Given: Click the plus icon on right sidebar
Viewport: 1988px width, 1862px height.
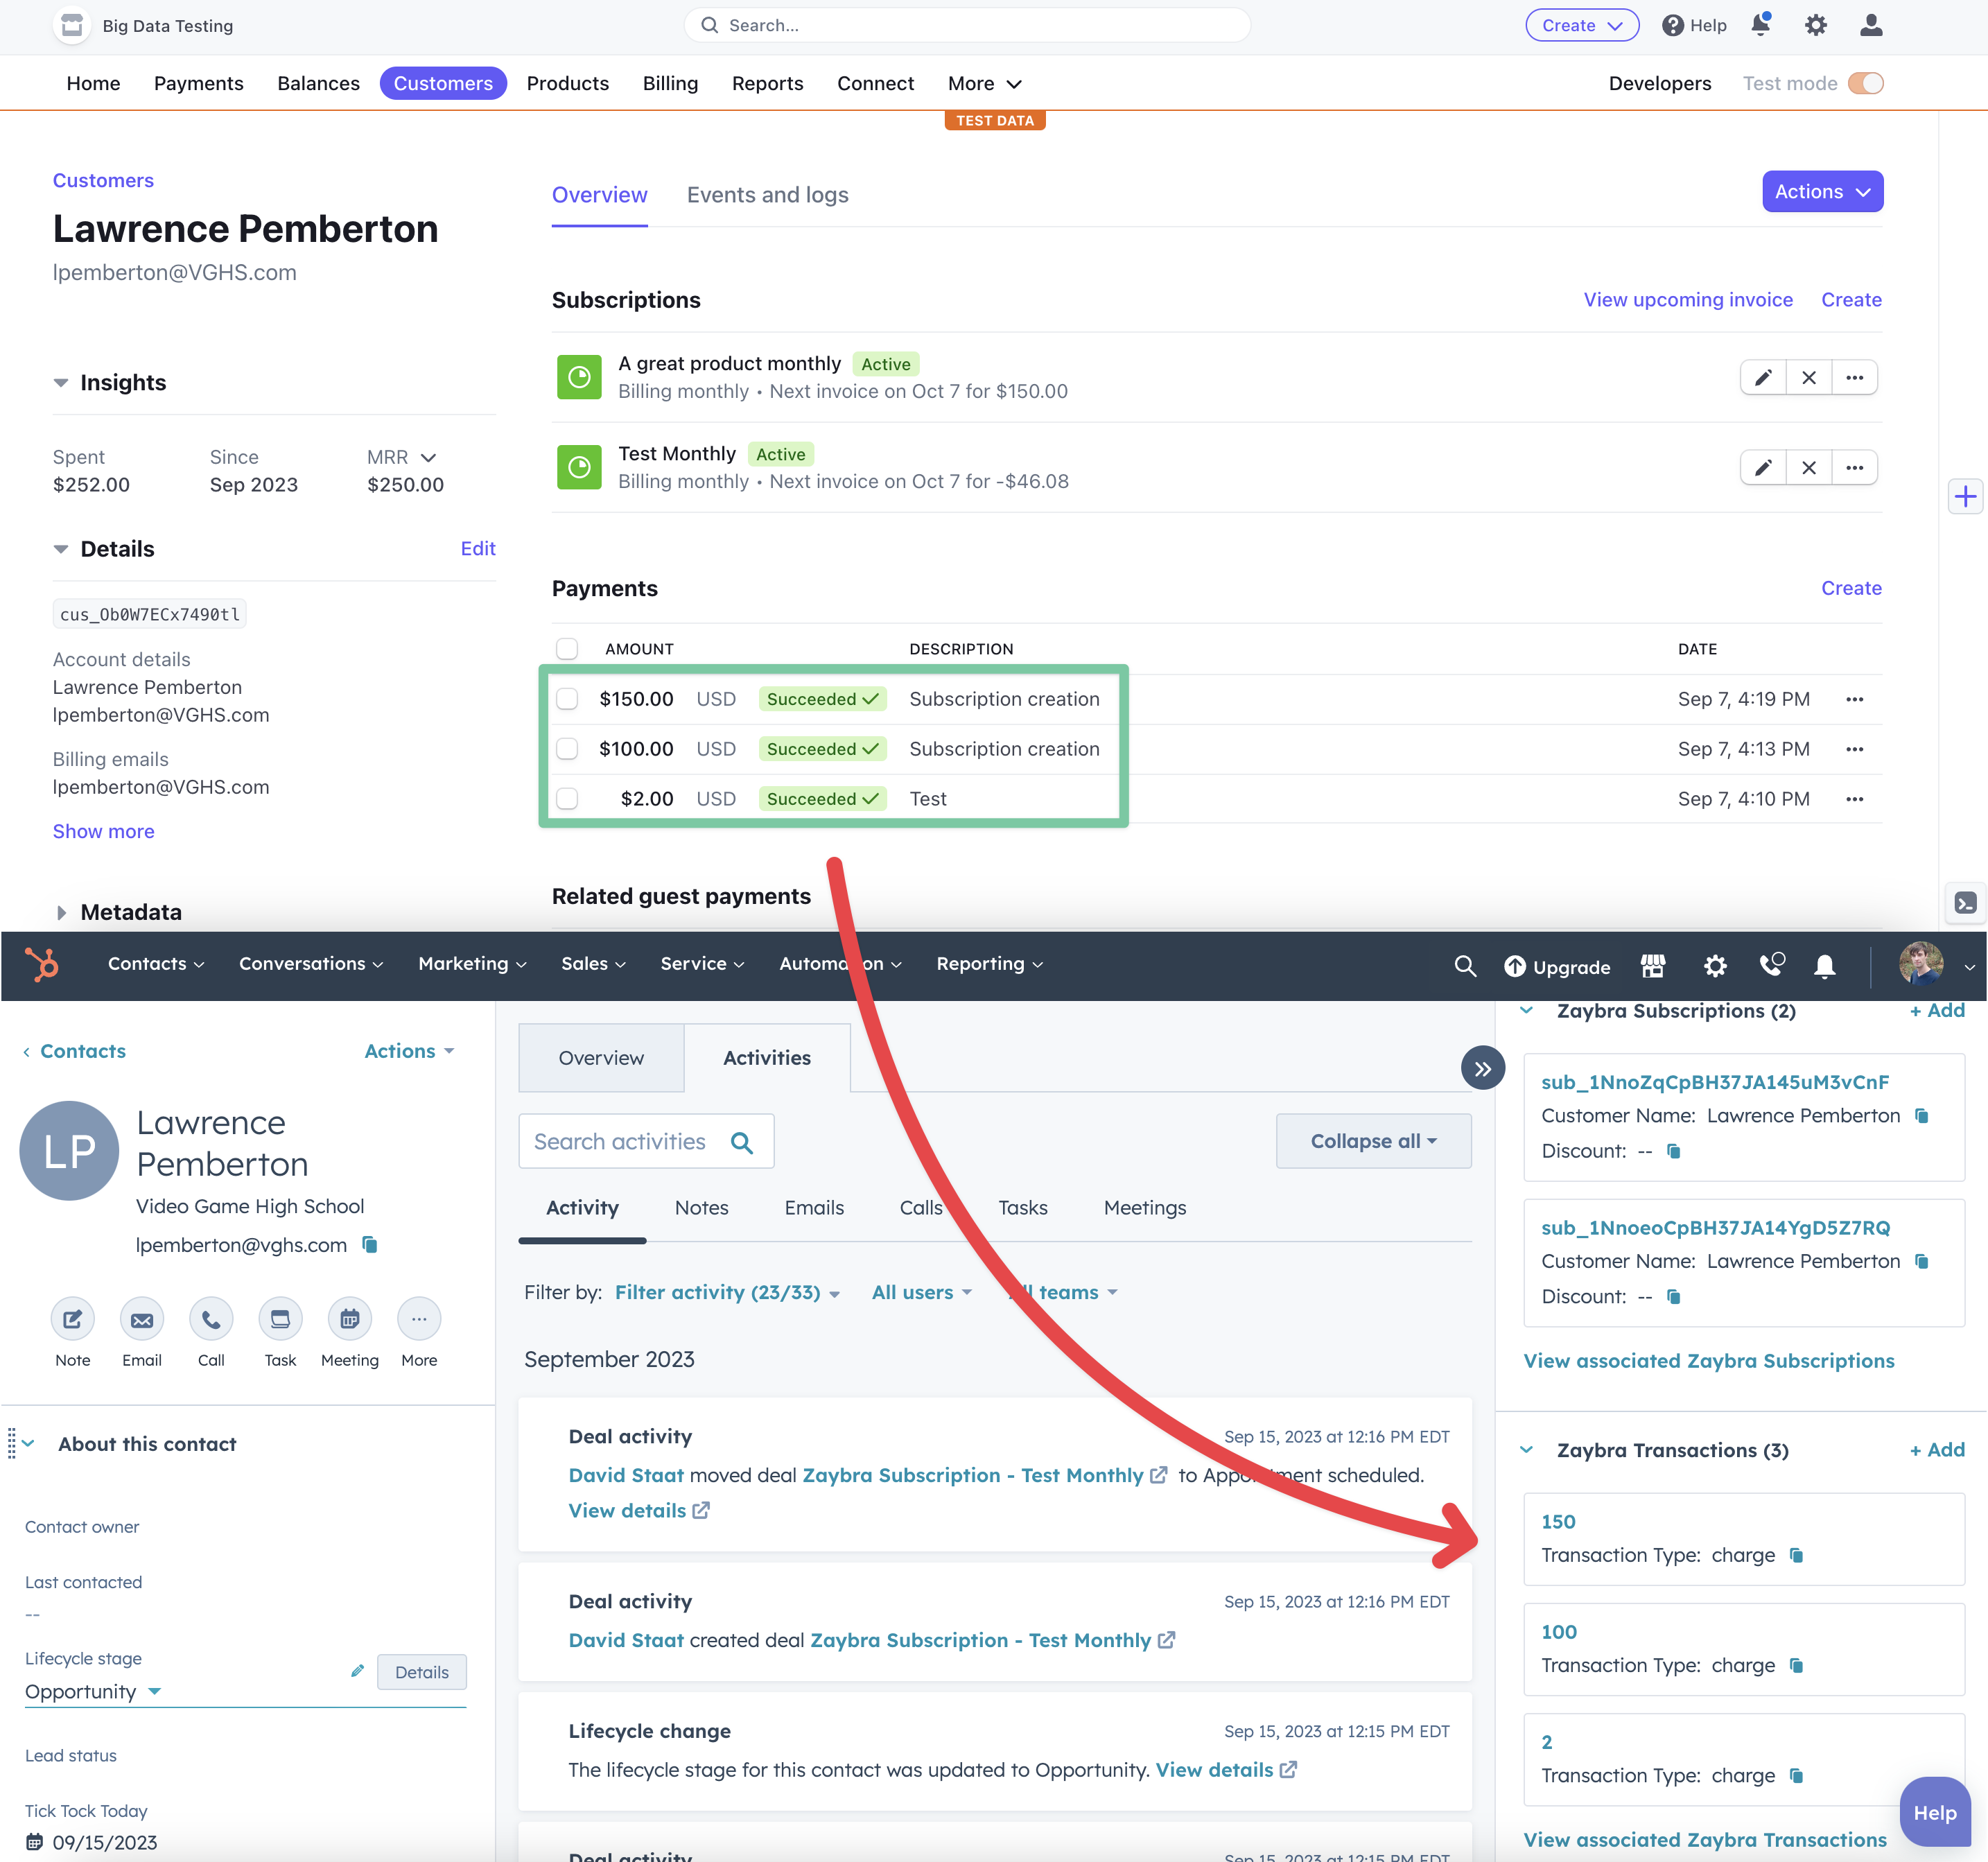Looking at the screenshot, I should click(1966, 496).
